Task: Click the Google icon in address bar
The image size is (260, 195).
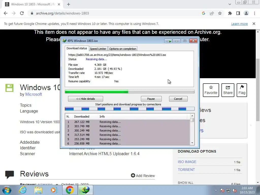Action: pos(203,13)
